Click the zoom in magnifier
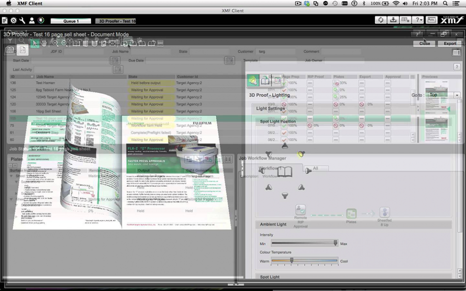The width and height of the screenshot is (466, 291). pos(55,43)
